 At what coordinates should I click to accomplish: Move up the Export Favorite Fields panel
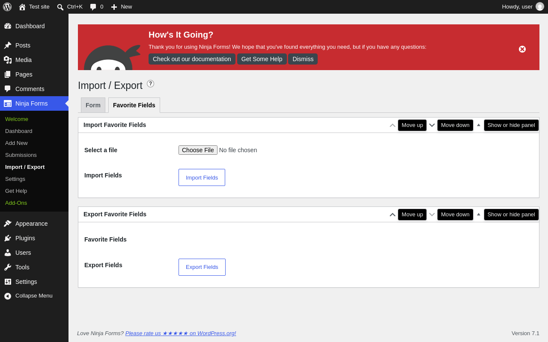[x=393, y=215]
